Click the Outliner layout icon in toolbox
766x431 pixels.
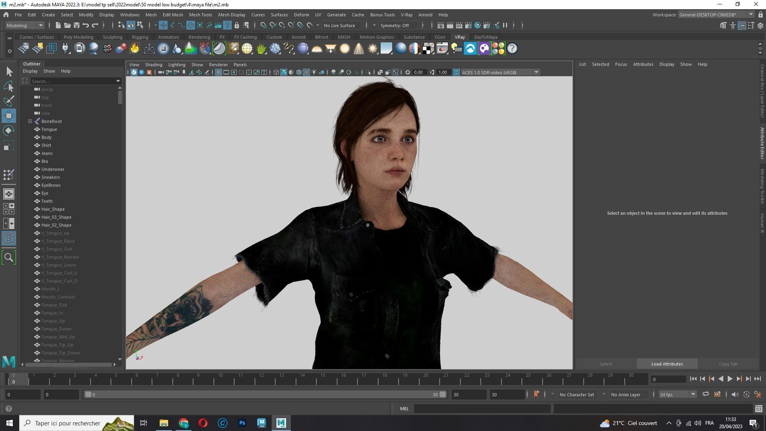[x=9, y=239]
